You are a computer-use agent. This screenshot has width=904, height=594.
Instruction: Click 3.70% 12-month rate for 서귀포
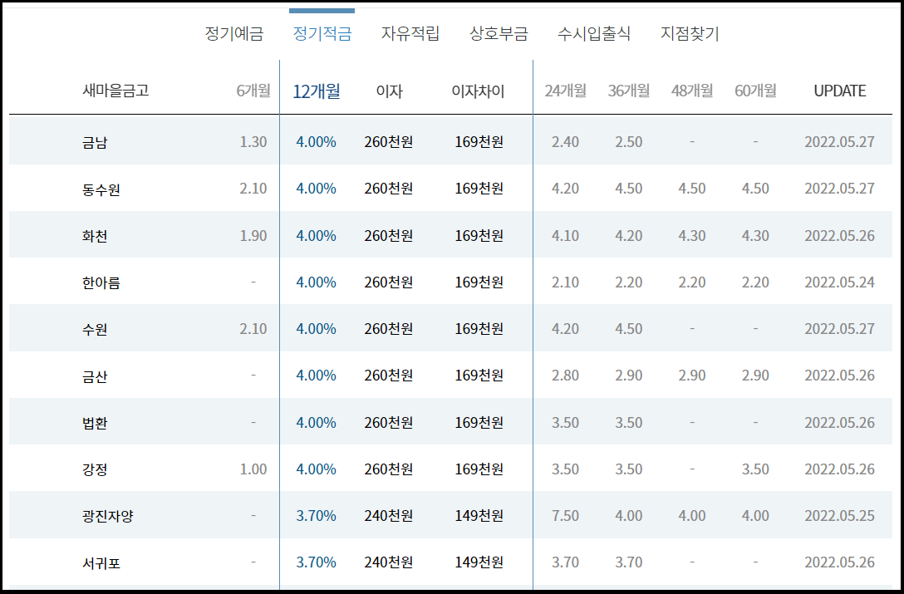tap(316, 562)
